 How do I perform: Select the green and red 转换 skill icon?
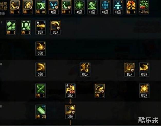coord(144,5)
